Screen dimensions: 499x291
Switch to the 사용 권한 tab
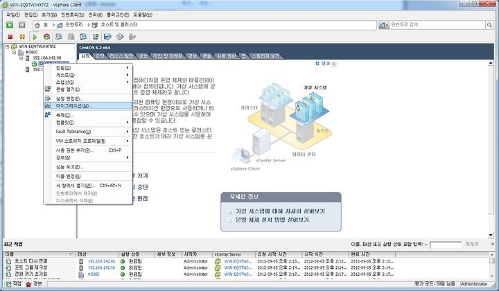coord(226,56)
